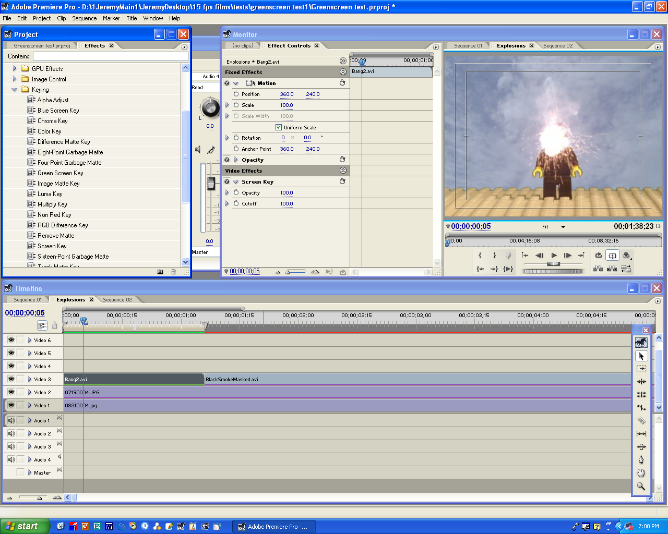Select the Rolling Edit tool
Screen dimensions: 668x534
(x=641, y=395)
